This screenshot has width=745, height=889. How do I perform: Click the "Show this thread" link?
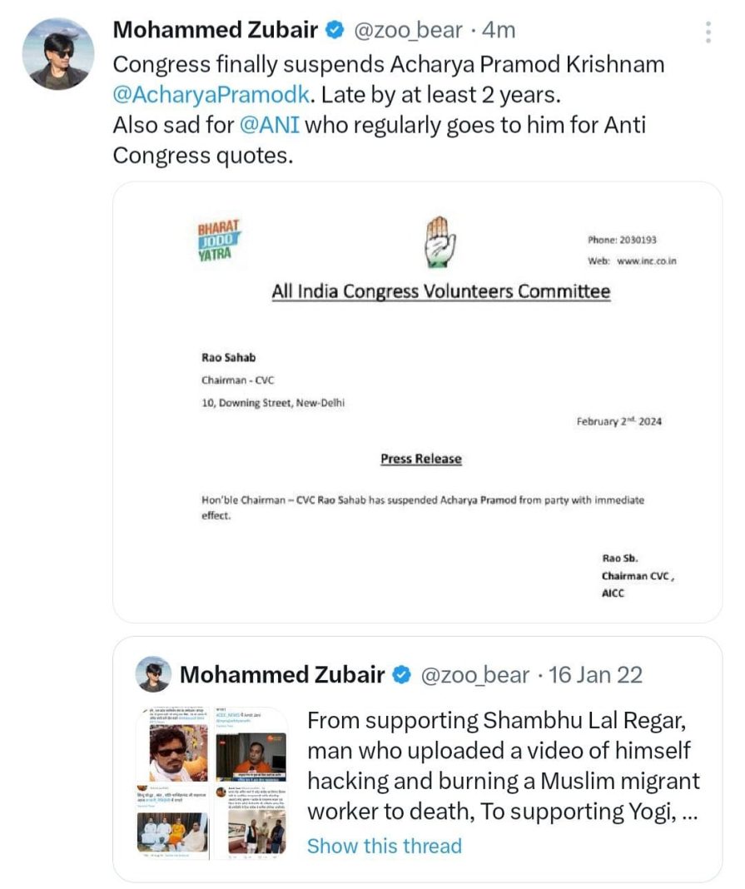pyautogui.click(x=384, y=846)
